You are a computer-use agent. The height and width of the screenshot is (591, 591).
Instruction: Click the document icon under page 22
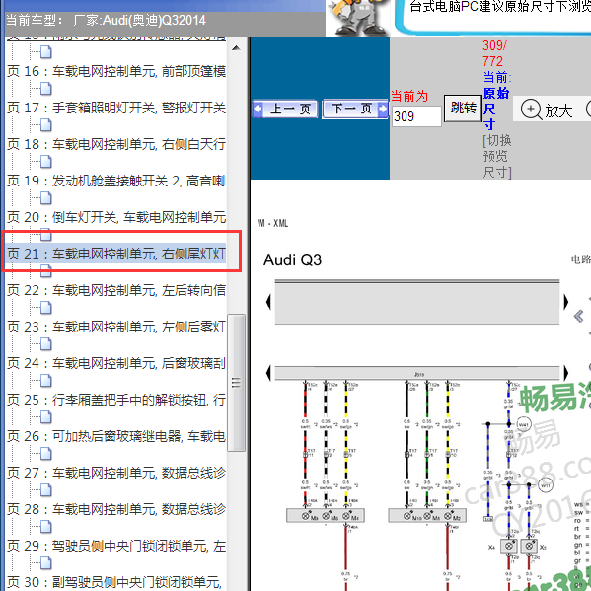[x=46, y=308]
